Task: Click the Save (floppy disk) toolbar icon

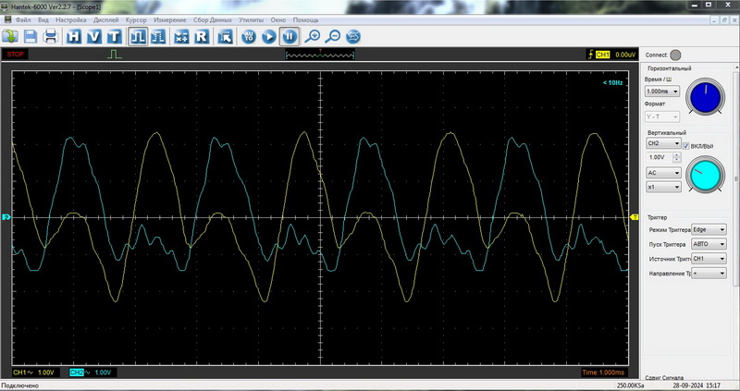Action: tap(31, 37)
